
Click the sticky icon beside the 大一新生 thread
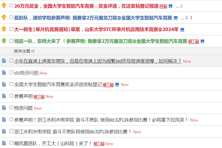(x=4, y=29)
